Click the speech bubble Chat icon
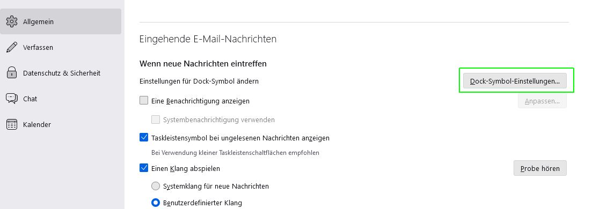This screenshot has width=607, height=209. (x=12, y=99)
